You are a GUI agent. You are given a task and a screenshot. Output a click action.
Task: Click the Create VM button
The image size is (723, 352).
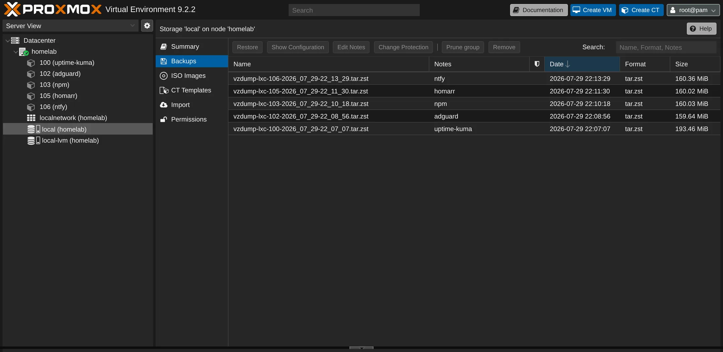click(593, 10)
